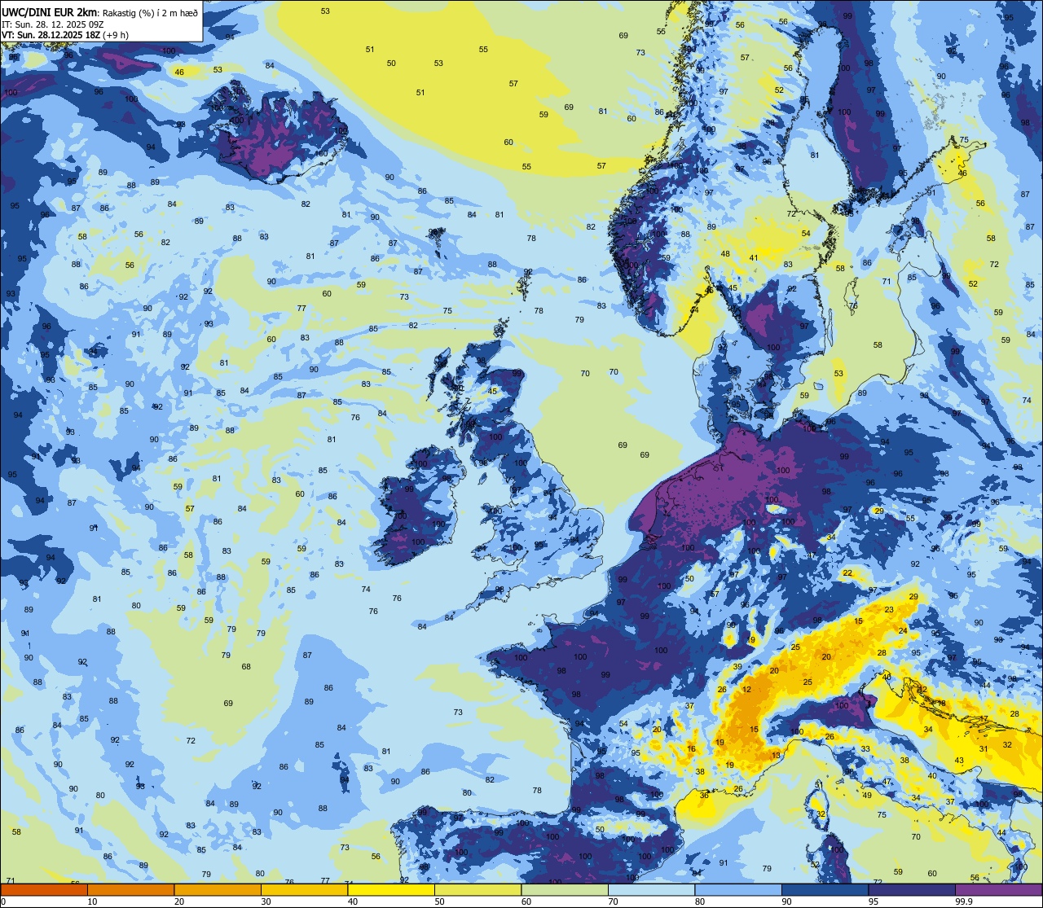
Task: Click the legend tick label "20"
Action: (179, 901)
